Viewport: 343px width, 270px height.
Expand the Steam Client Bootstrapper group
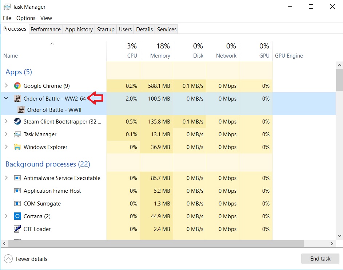[6, 122]
